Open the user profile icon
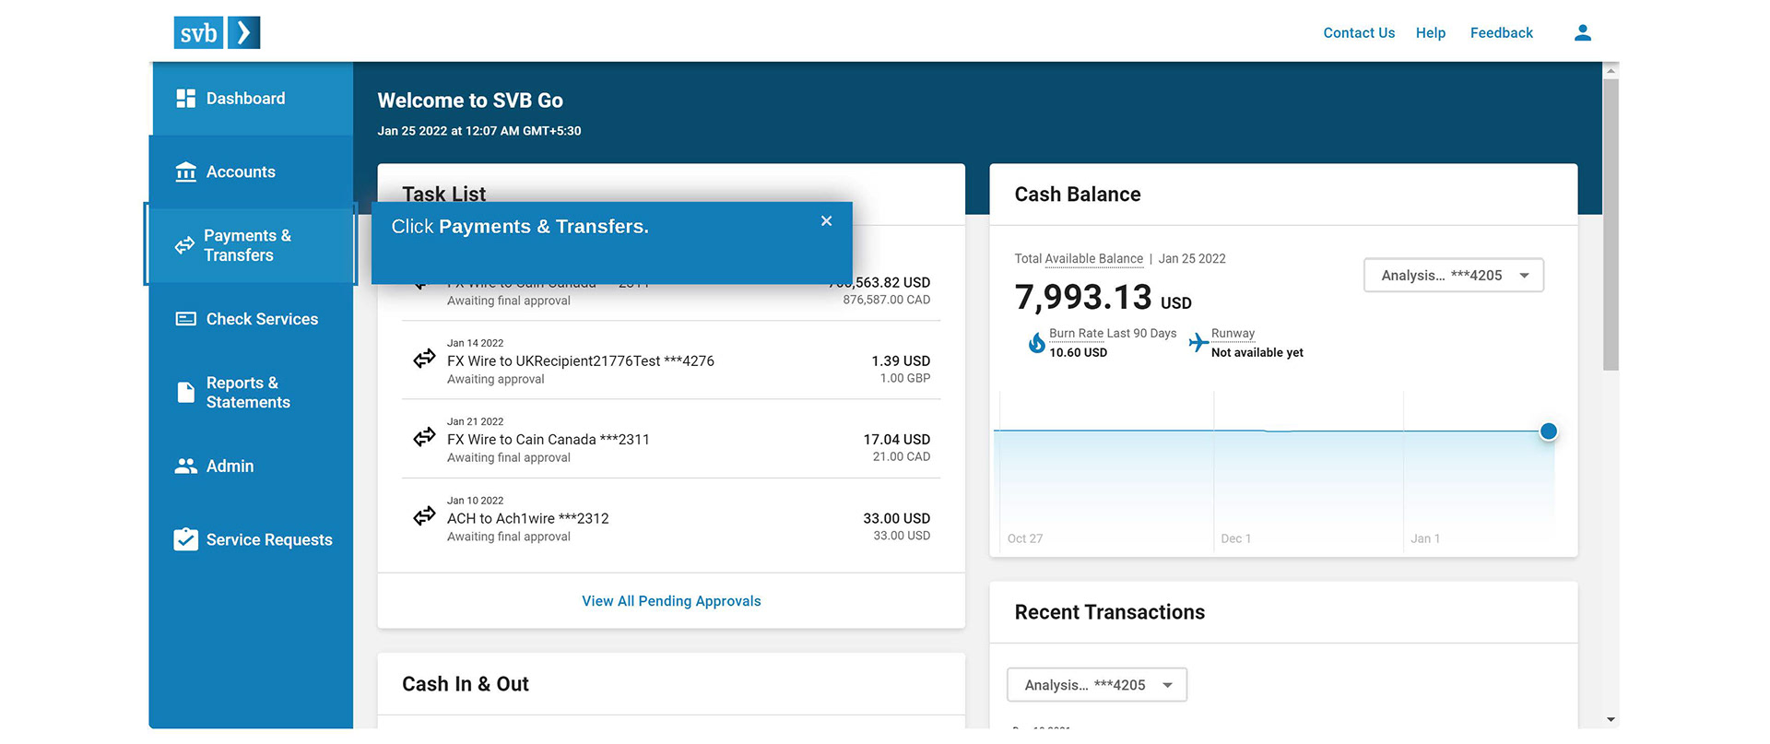The image size is (1770, 744). tap(1583, 33)
